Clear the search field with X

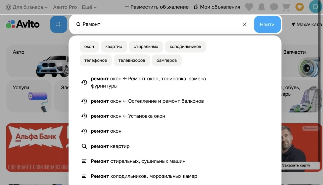[245, 25]
